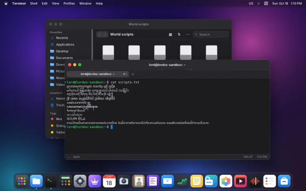Select the third file thumbnail in World scripts
Image resolution: width=306 pixels, height=191 pixels.
(160, 53)
